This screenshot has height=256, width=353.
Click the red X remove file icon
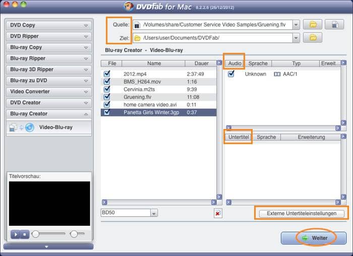pos(218,213)
